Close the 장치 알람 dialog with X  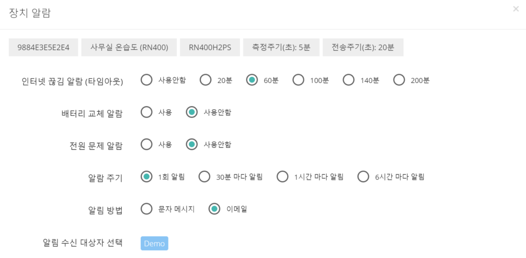(516, 9)
